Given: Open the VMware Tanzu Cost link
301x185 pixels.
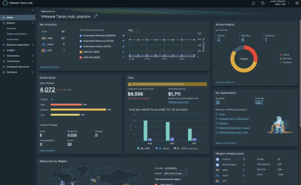Looking at the screenshot, I should point(178,102).
